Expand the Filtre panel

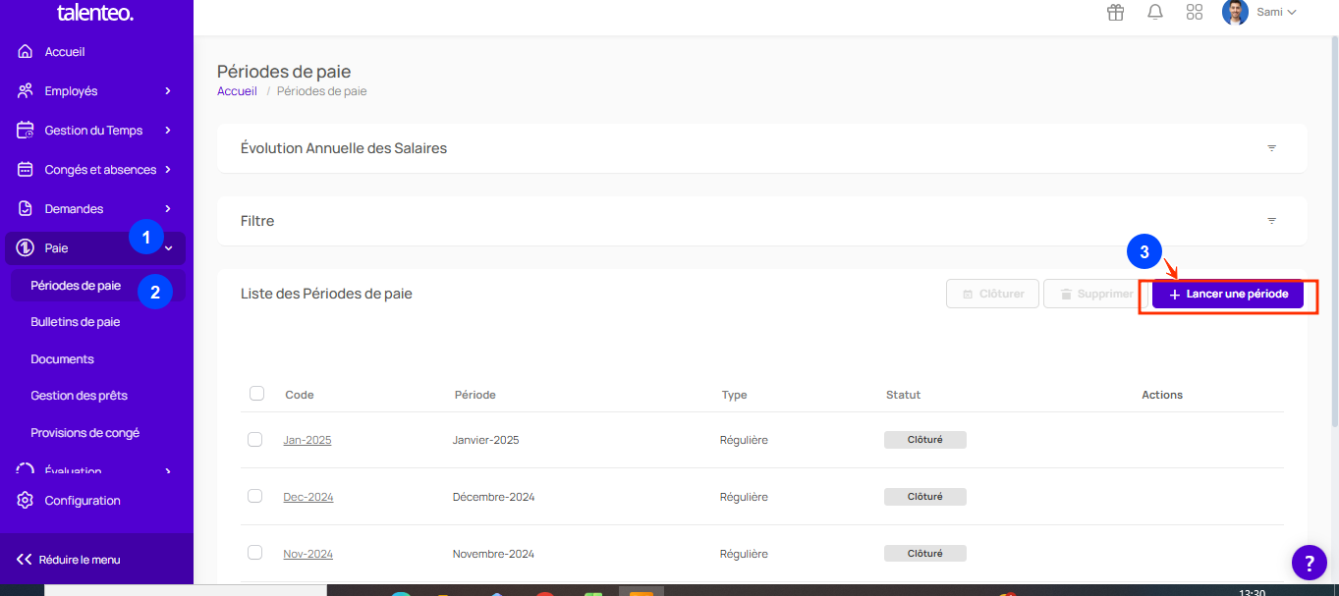1271,221
